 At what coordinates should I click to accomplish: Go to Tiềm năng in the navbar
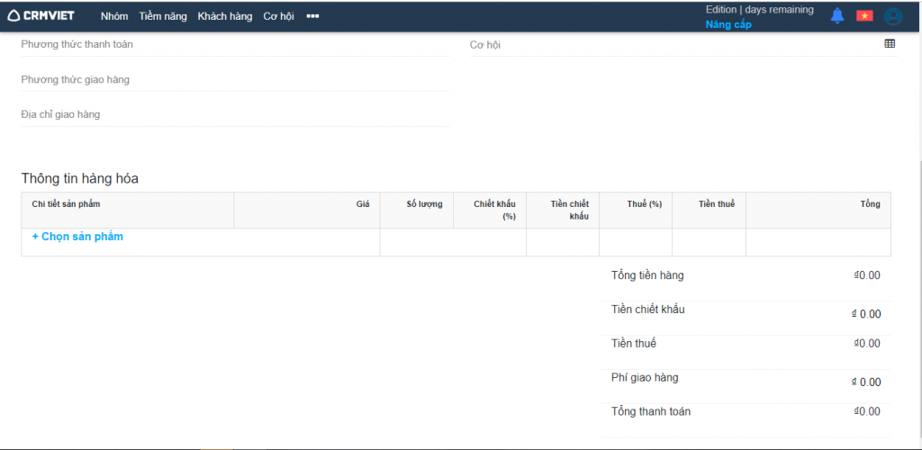[x=163, y=16]
